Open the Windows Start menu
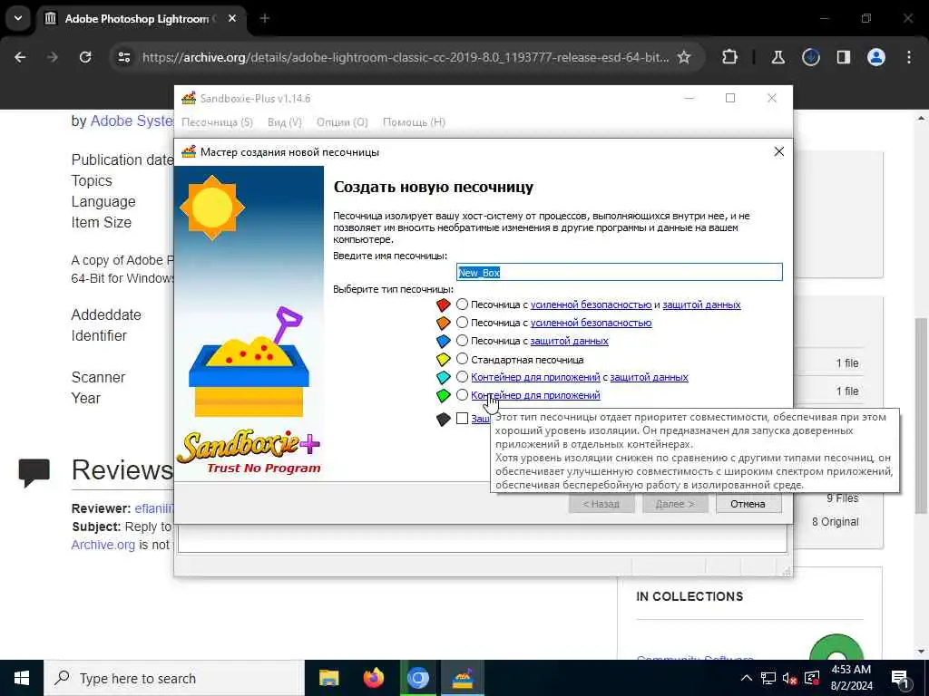929x696 pixels. (x=22, y=678)
